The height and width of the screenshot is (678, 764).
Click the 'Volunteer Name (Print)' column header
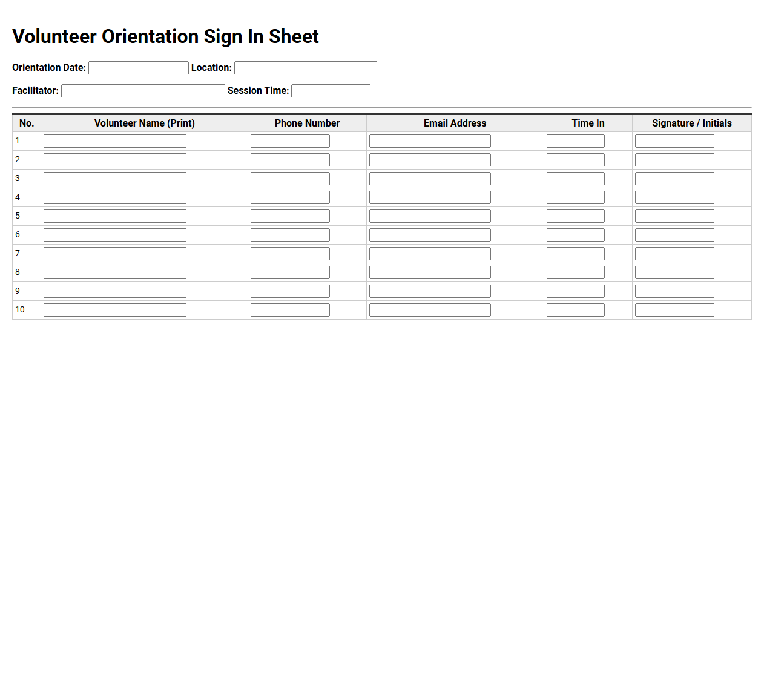click(145, 123)
